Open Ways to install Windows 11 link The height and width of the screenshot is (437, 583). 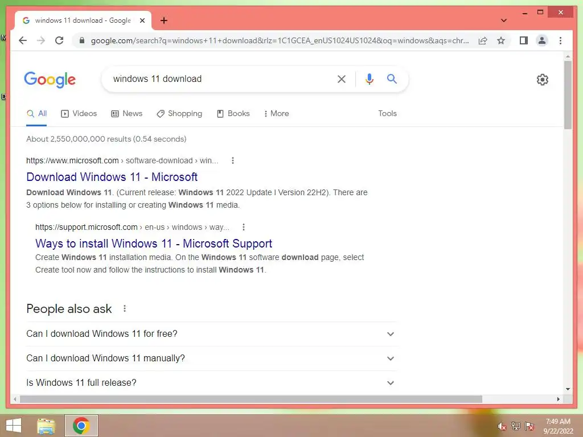point(154,244)
